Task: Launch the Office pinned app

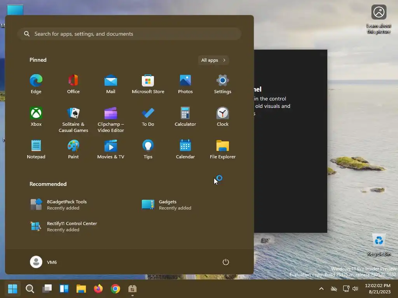Action: (x=73, y=84)
